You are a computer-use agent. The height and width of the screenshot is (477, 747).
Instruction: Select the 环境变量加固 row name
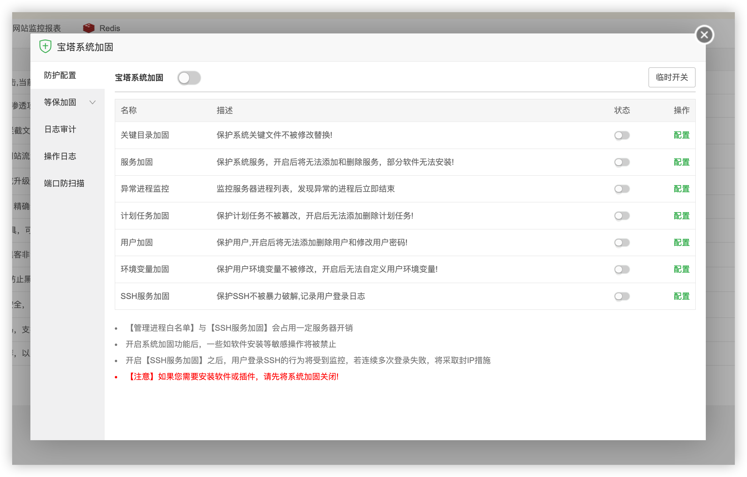point(145,270)
